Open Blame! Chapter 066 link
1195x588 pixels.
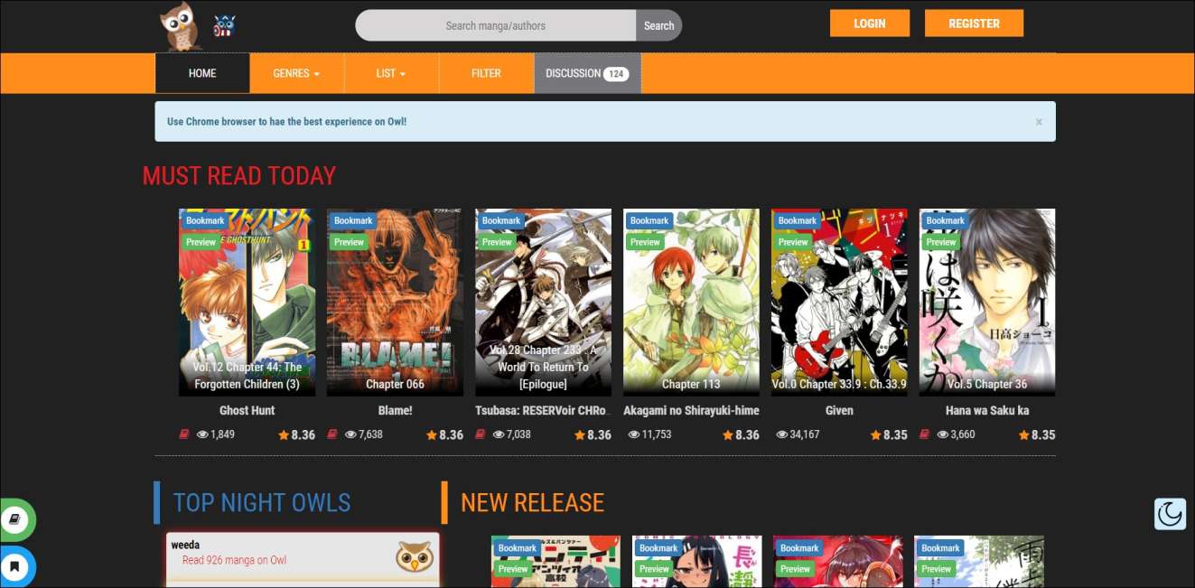395,384
